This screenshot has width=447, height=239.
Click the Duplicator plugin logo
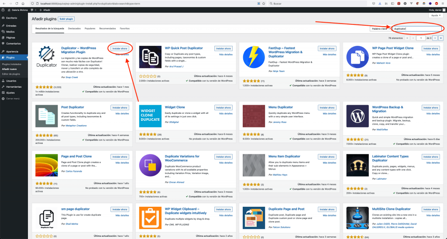47,57
